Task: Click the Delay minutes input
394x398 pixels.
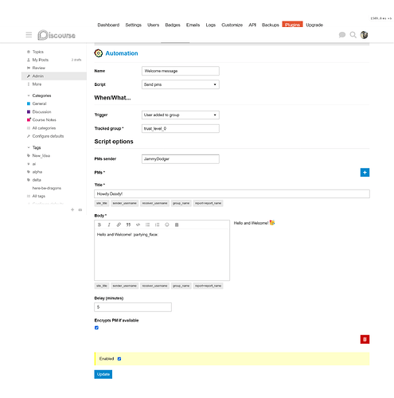Action: tap(133, 307)
